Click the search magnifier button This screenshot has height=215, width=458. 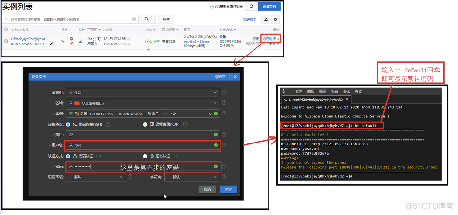pos(147,19)
